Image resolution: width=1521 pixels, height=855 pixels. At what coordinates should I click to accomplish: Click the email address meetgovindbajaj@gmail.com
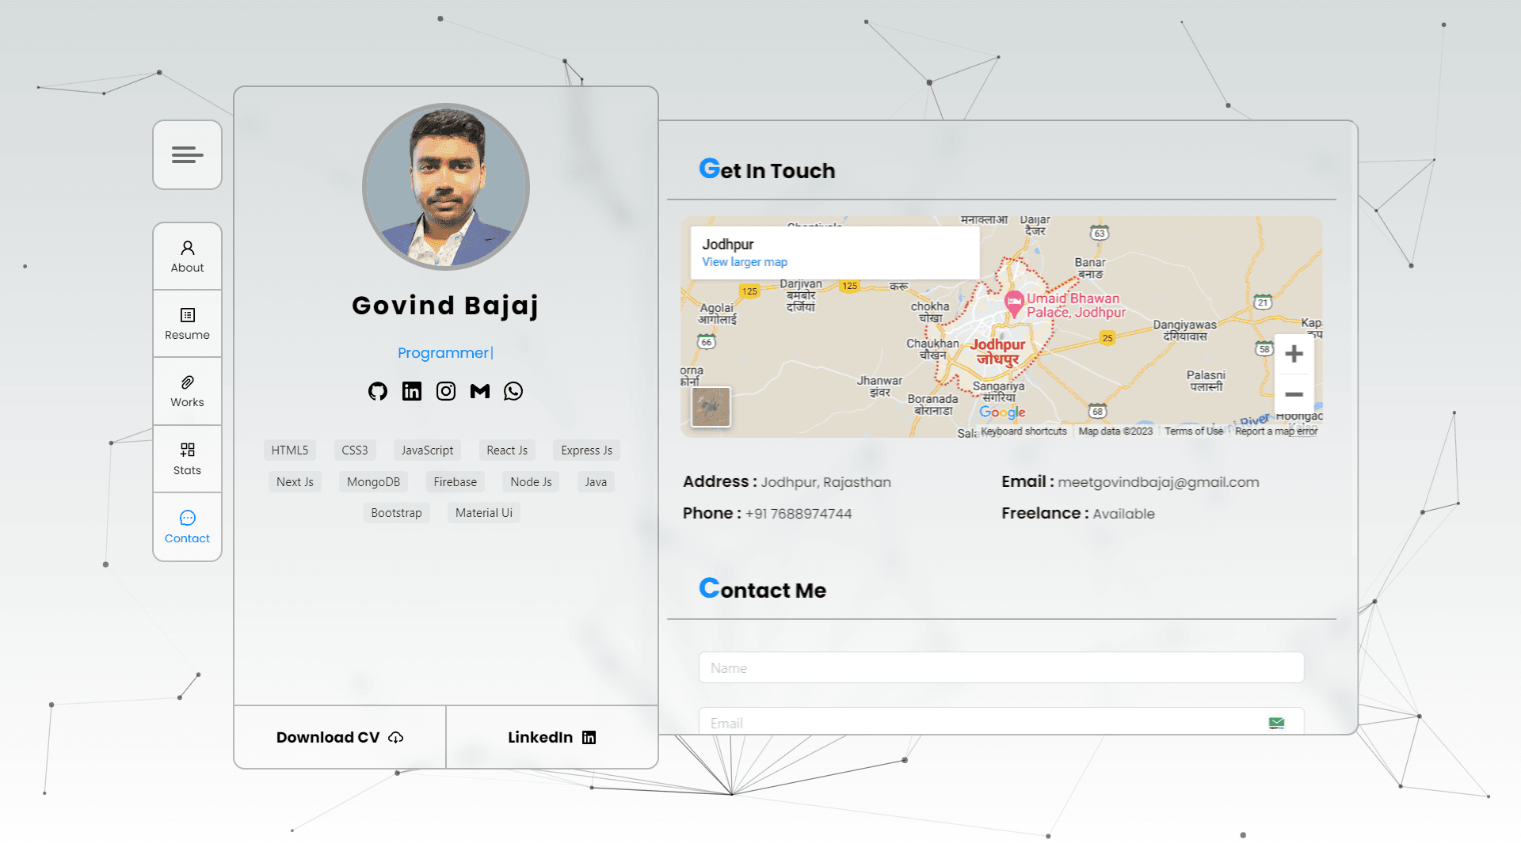pyautogui.click(x=1158, y=482)
